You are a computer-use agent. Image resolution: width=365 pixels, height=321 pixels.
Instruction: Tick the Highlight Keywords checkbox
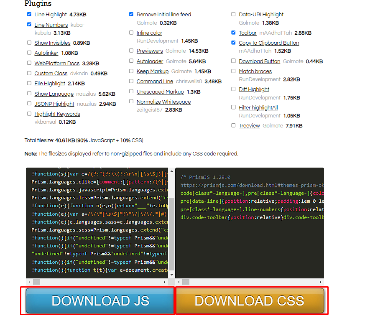pyautogui.click(x=29, y=114)
